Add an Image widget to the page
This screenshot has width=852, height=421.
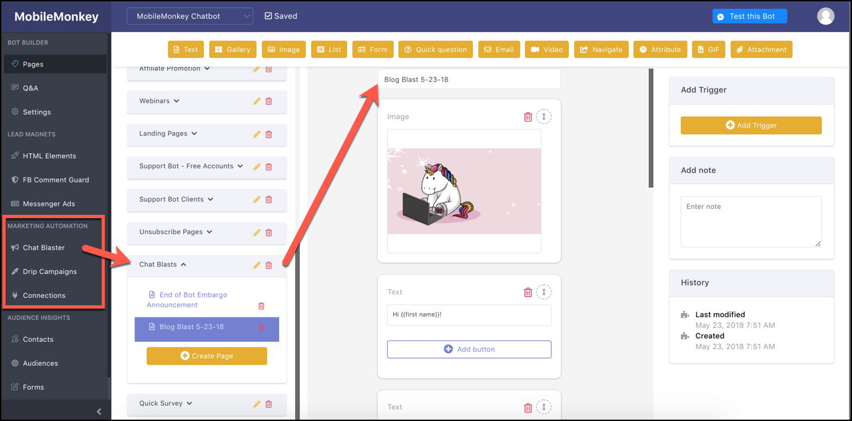(x=283, y=49)
